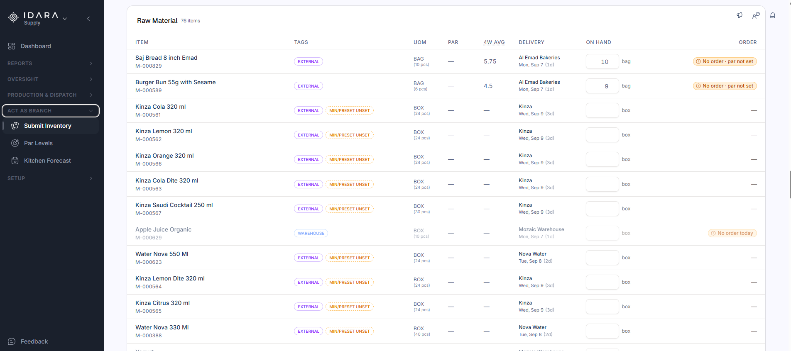This screenshot has width=791, height=351.
Task: Open the Dashboard grid icon
Action: 12,46
